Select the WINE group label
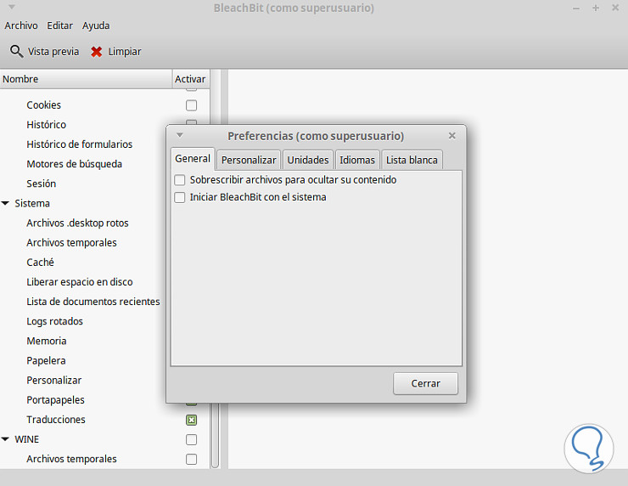This screenshot has width=628, height=486. click(27, 439)
